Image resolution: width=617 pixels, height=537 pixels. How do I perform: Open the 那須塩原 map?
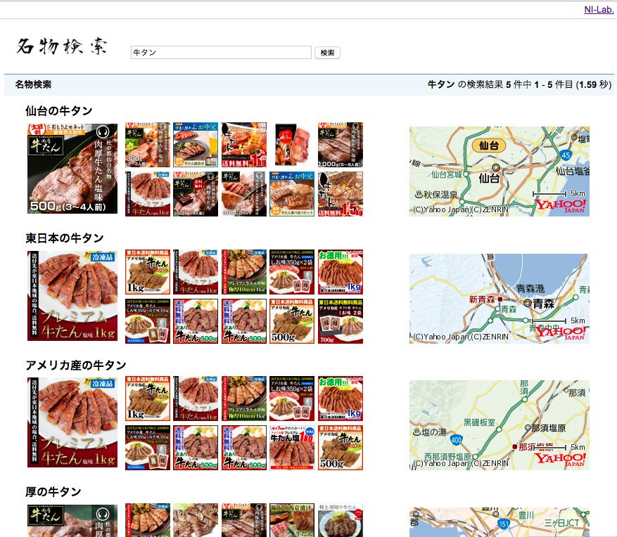(x=500, y=425)
